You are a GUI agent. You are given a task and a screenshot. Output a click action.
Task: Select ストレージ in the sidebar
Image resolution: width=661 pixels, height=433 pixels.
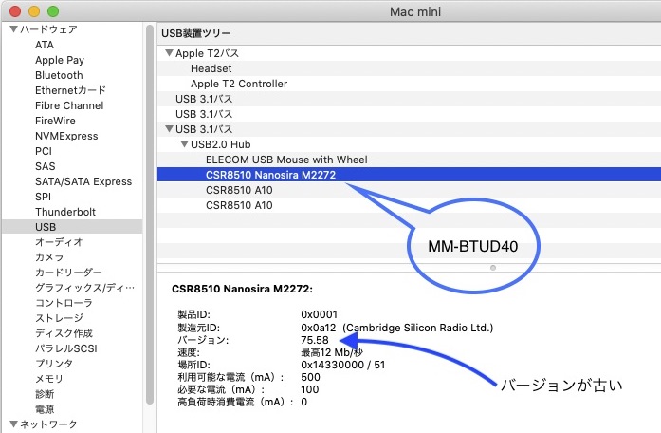point(60,318)
